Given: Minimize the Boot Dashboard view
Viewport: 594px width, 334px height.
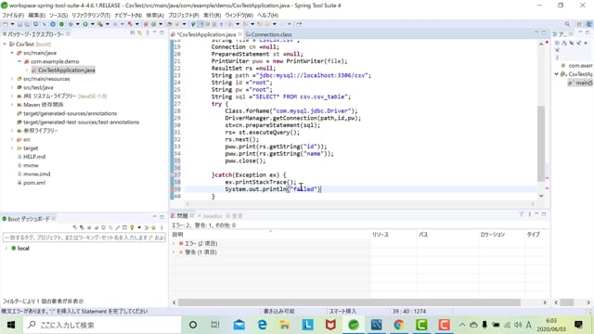Looking at the screenshot, I should click(155, 217).
